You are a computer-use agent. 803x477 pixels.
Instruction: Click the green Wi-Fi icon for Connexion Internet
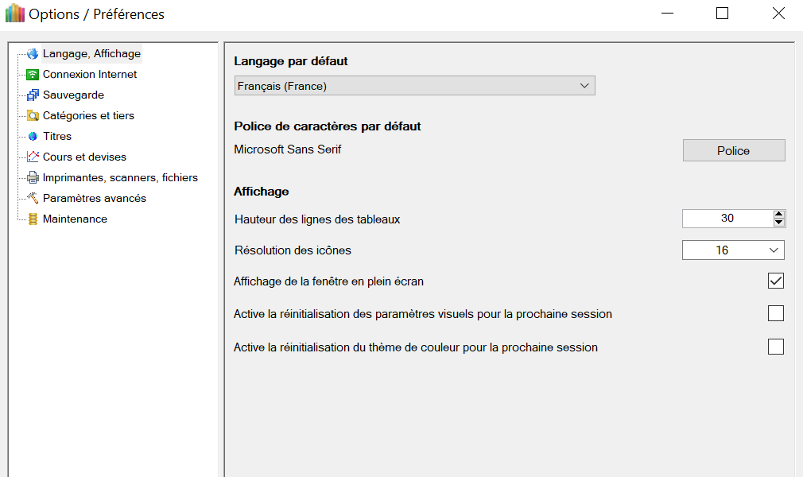pyautogui.click(x=33, y=75)
